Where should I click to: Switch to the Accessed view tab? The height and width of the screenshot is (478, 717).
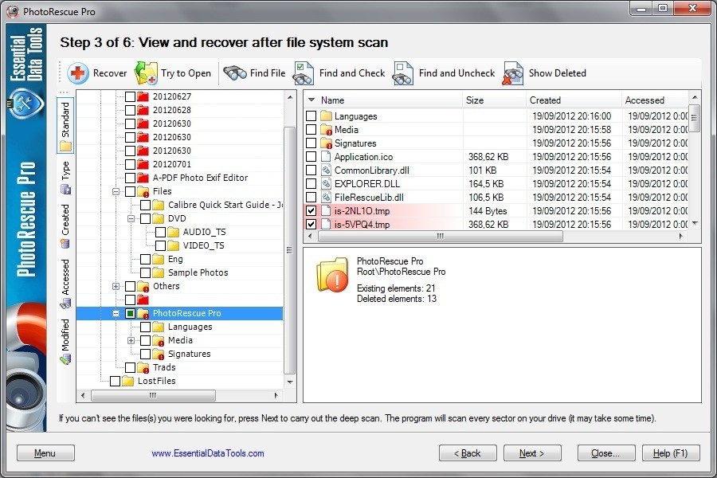65,284
